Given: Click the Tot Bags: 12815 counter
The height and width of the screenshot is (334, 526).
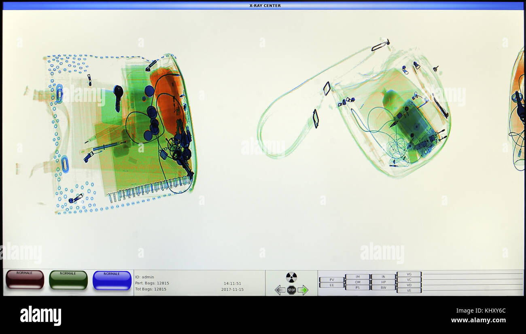Looking at the screenshot, I should 151,289.
